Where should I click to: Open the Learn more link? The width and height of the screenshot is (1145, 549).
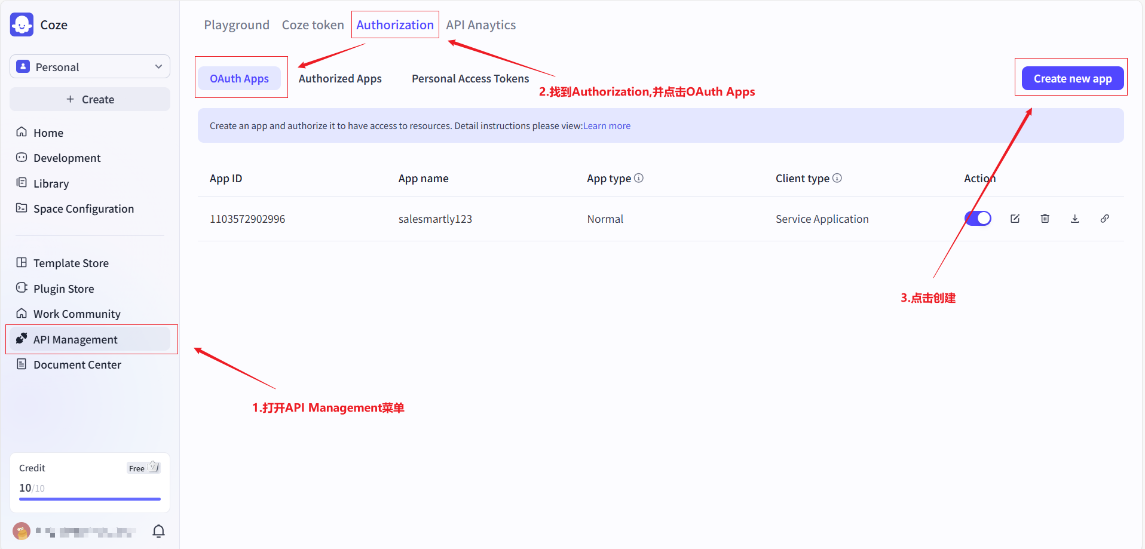tap(607, 126)
